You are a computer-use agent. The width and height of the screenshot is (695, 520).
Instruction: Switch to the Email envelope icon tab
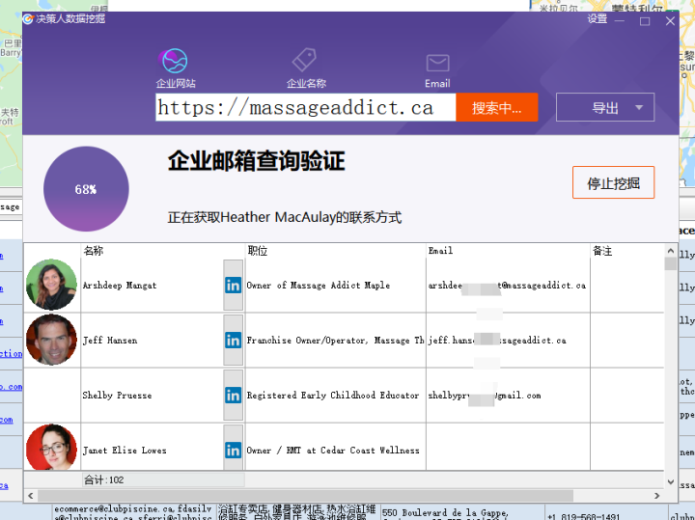coord(437,70)
